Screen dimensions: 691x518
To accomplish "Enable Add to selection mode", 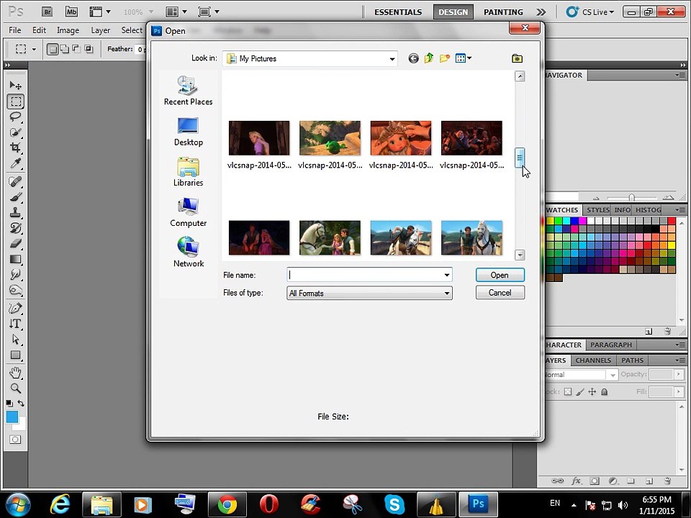I will coord(65,49).
